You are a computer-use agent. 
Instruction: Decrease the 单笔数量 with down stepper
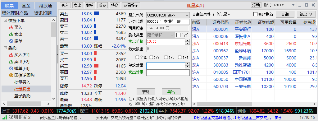click(187, 67)
